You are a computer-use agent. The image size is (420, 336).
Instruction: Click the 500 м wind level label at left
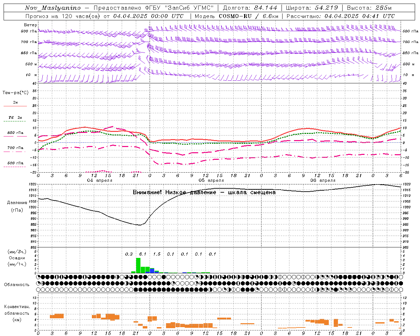31,64
